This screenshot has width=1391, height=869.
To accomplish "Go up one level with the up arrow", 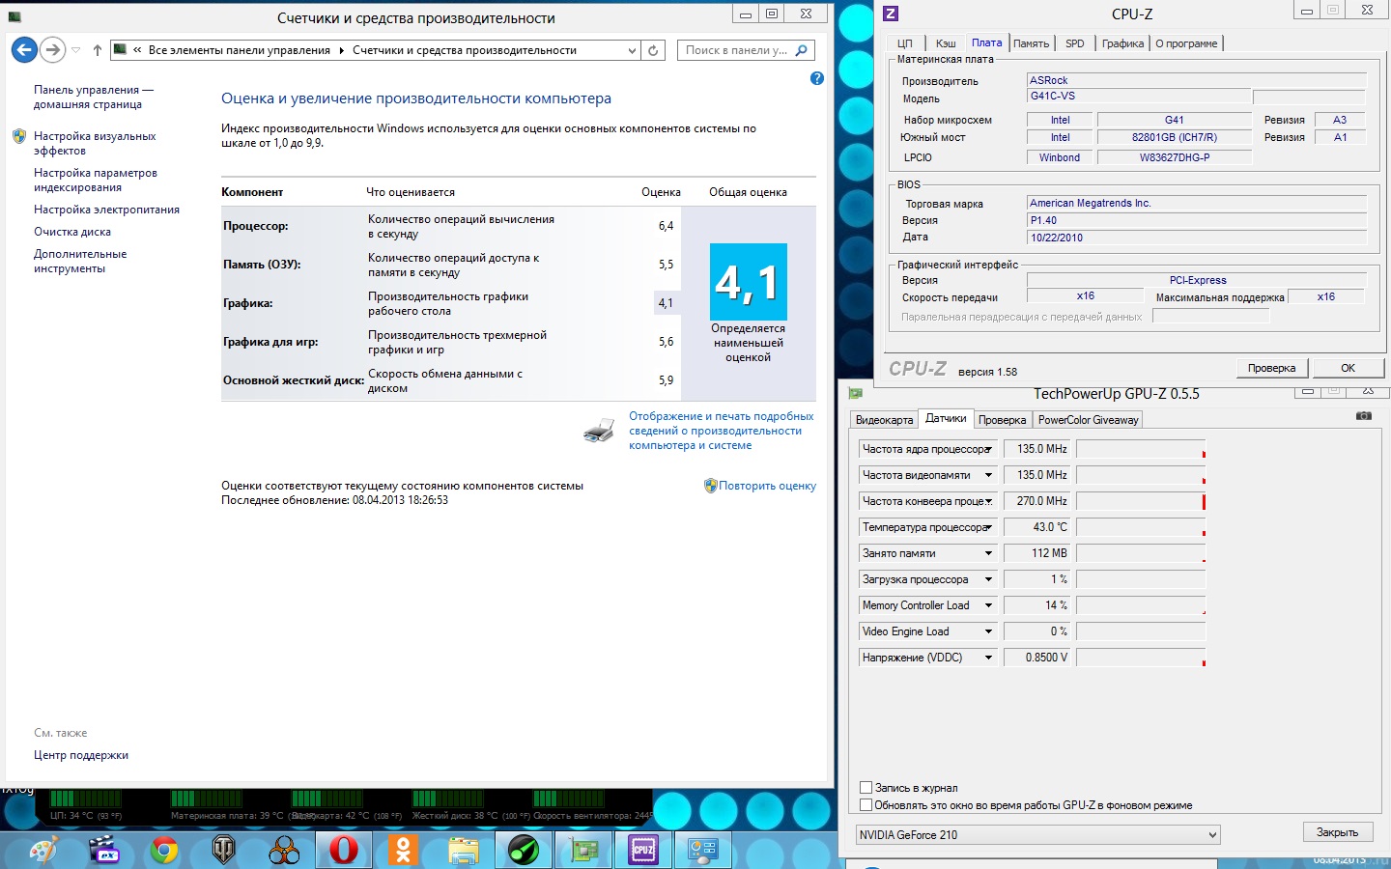I will [98, 50].
